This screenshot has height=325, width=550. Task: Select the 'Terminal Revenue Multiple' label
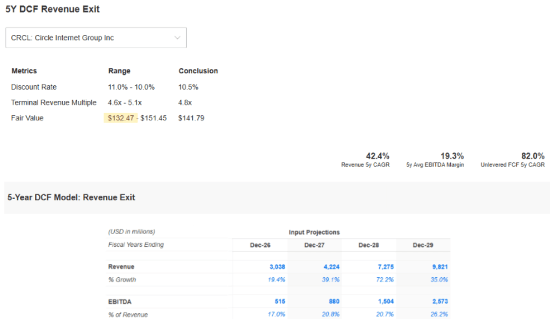(x=54, y=103)
